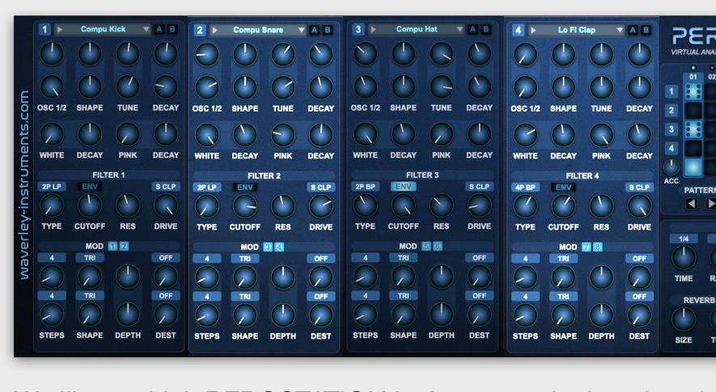Toggle sequencer step 01 for row 2
Screen dimensions: 716x392
click(x=693, y=111)
